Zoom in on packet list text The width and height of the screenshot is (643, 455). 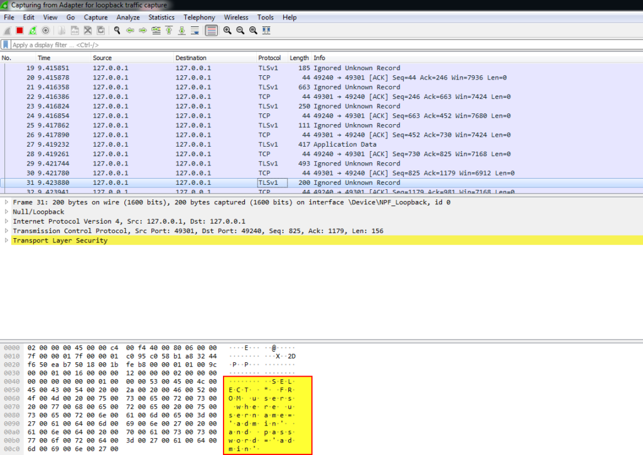click(227, 30)
